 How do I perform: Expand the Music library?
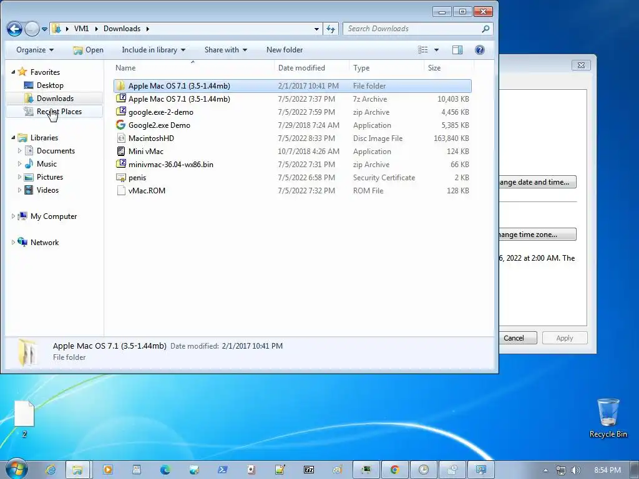pyautogui.click(x=19, y=164)
